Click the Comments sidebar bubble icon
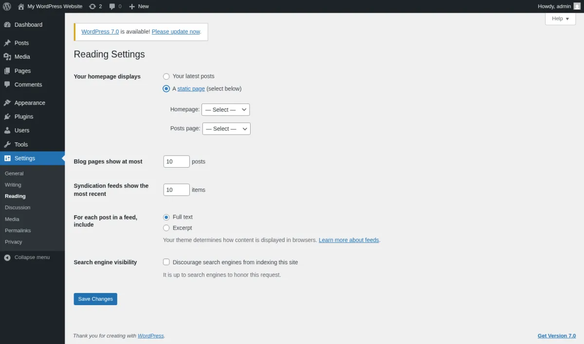 point(7,85)
